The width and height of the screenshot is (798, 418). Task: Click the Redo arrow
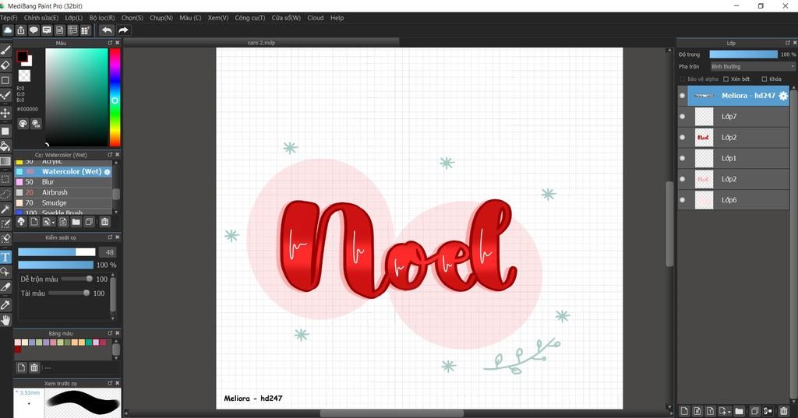[123, 30]
